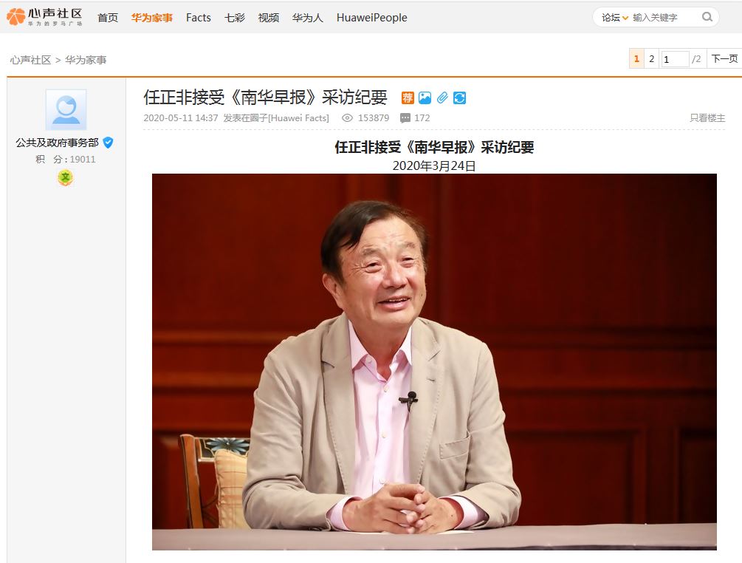Click the blue picture icon by title
742x563 pixels.
coord(425,98)
